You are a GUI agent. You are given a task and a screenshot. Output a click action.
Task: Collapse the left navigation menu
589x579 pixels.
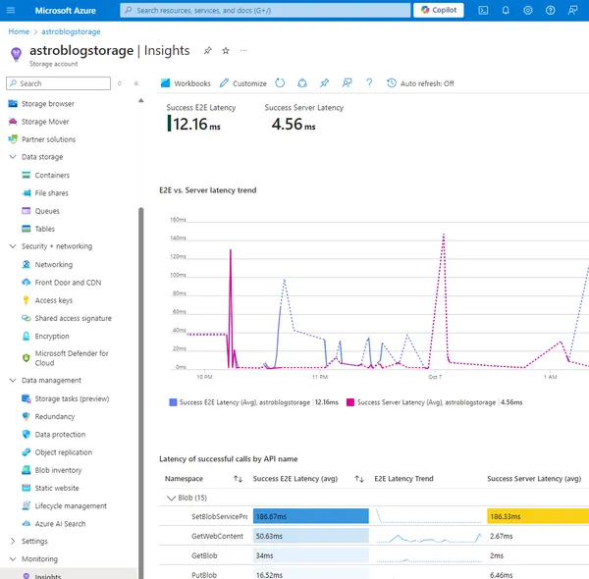[136, 83]
